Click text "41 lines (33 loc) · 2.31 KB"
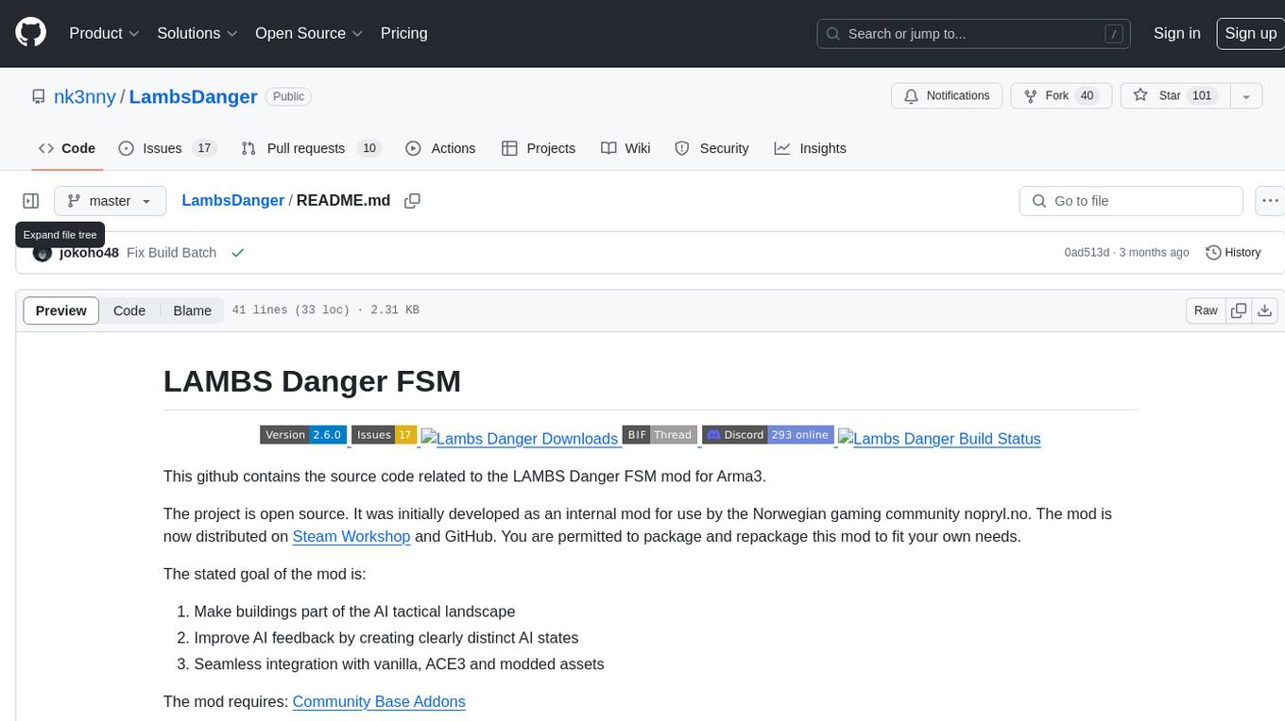This screenshot has width=1285, height=721. 325,310
